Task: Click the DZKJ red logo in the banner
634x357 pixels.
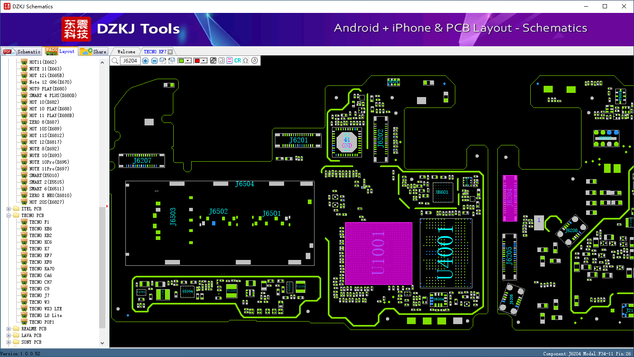Action: click(x=76, y=29)
